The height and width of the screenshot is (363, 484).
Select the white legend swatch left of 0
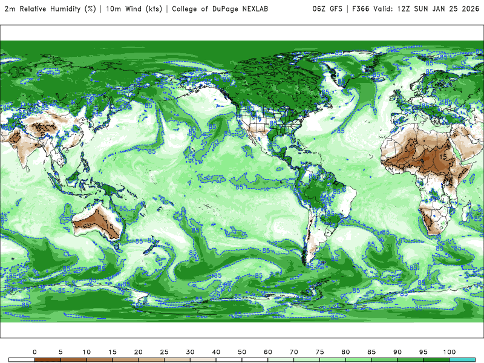(22, 360)
